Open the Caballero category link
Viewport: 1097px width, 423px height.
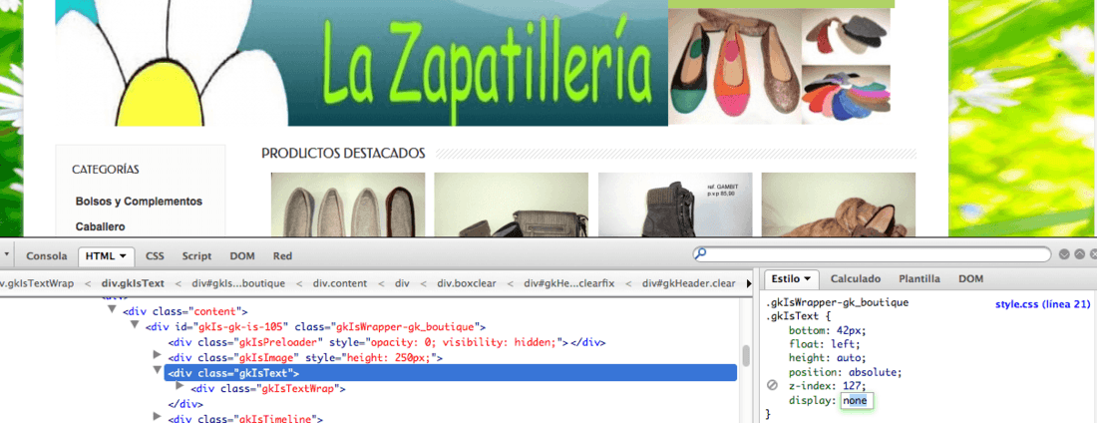(100, 226)
